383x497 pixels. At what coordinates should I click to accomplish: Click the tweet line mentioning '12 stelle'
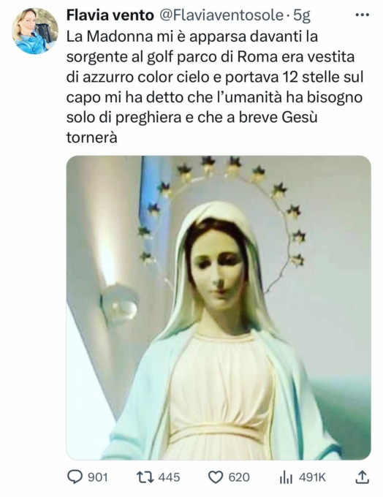coord(215,77)
